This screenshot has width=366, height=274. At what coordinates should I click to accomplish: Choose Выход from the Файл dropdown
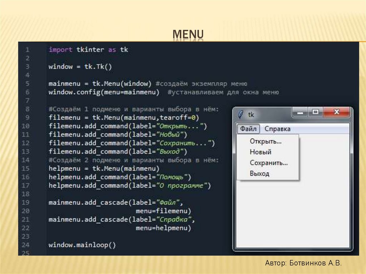[x=259, y=174]
